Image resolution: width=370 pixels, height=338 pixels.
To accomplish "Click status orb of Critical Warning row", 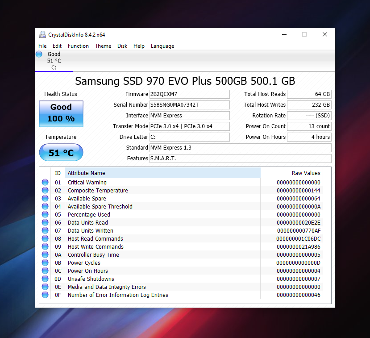I will point(45,182).
